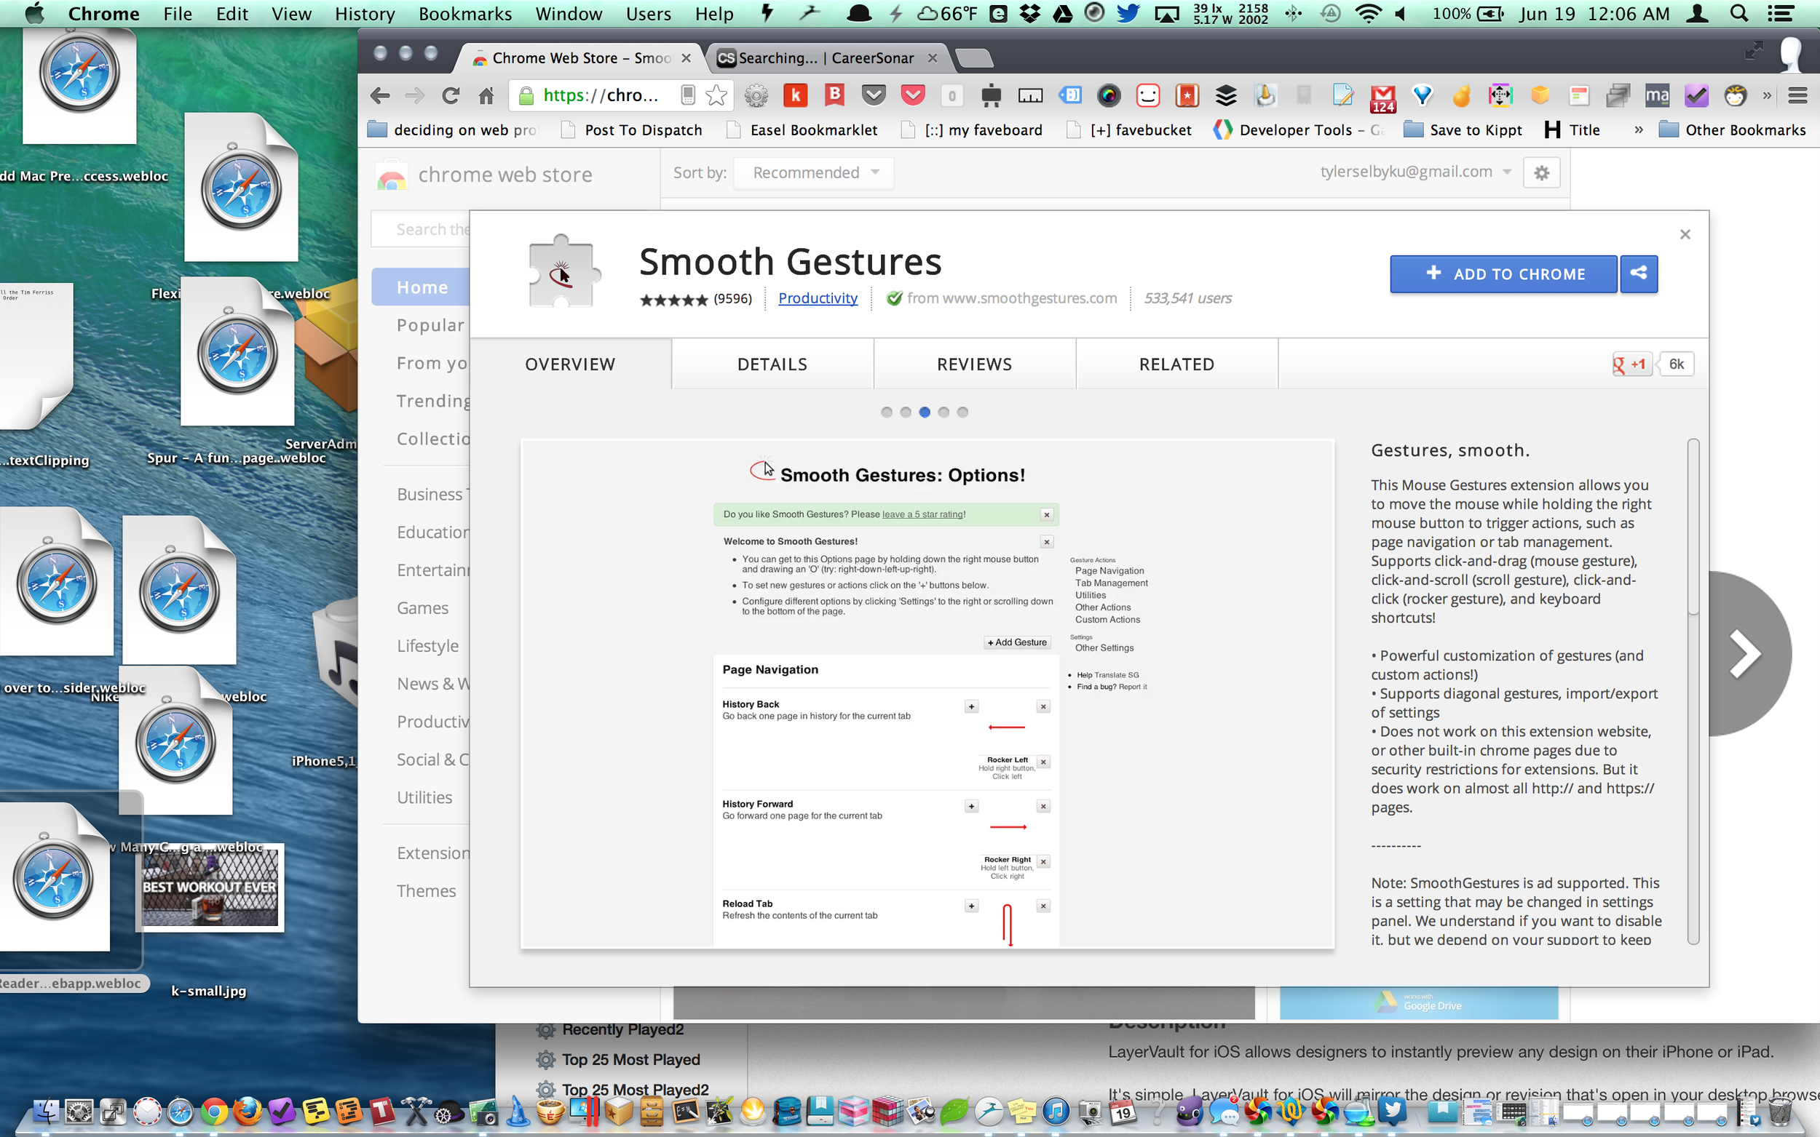Screen dimensions: 1820x1137
Task: Open Wi-Fi status menu
Action: click(x=1368, y=14)
